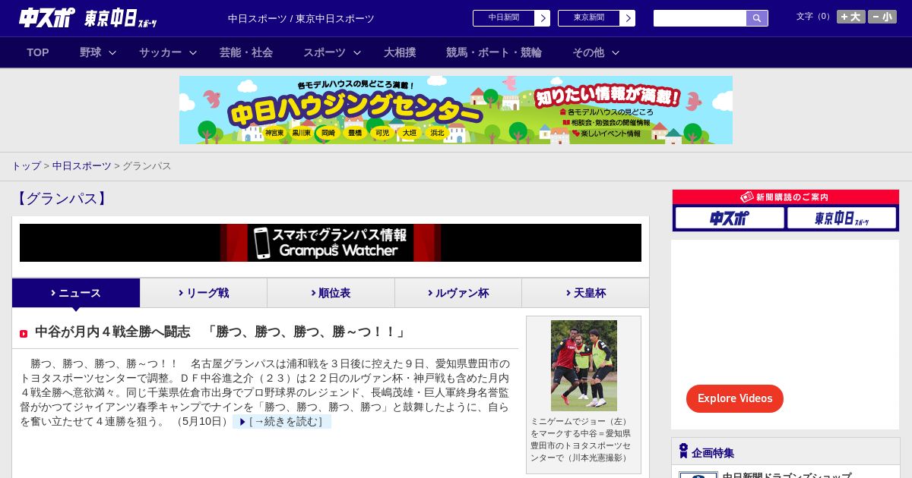This screenshot has height=478, width=912.
Task: Click the 文字（0） label
Action: coord(814,17)
